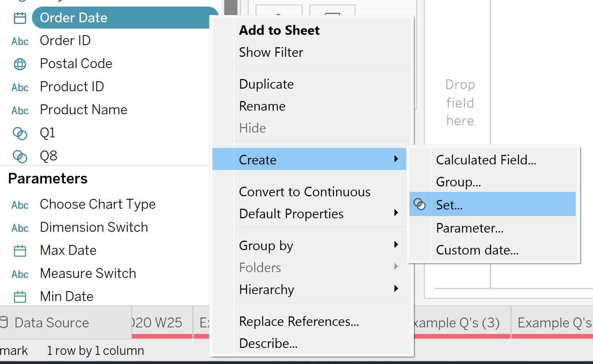The width and height of the screenshot is (593, 364).
Task: Click the calendar icon beside Max Date
Action: coord(20,251)
